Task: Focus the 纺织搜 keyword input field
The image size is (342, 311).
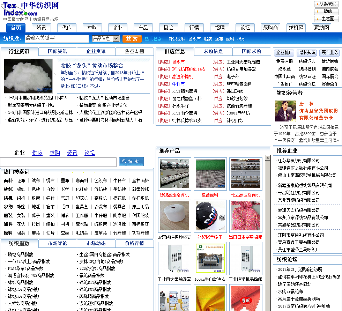Action: click(57, 39)
